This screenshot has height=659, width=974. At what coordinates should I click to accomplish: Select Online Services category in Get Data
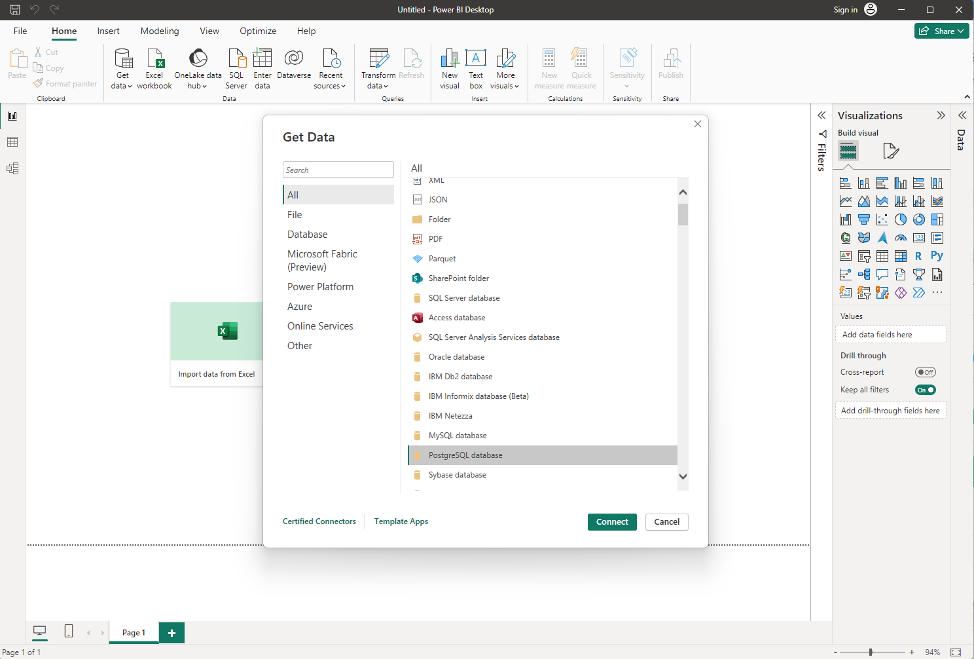(x=338, y=326)
